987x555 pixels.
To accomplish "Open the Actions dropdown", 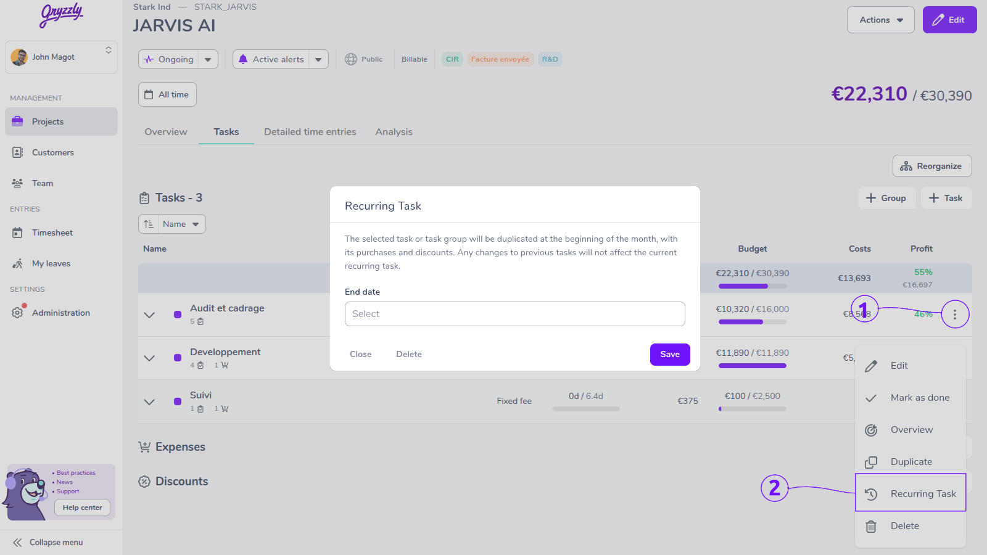I will click(x=881, y=20).
